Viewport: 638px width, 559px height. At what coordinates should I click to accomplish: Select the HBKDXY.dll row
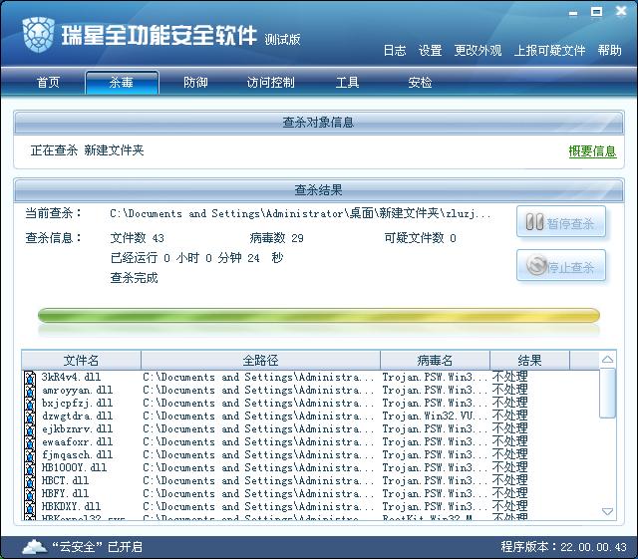point(311,507)
